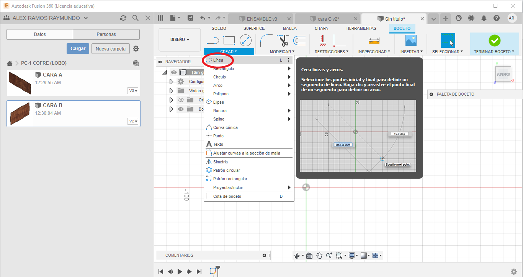Open the DISEÑO workspace dropdown
This screenshot has height=277, width=523.
tap(180, 39)
